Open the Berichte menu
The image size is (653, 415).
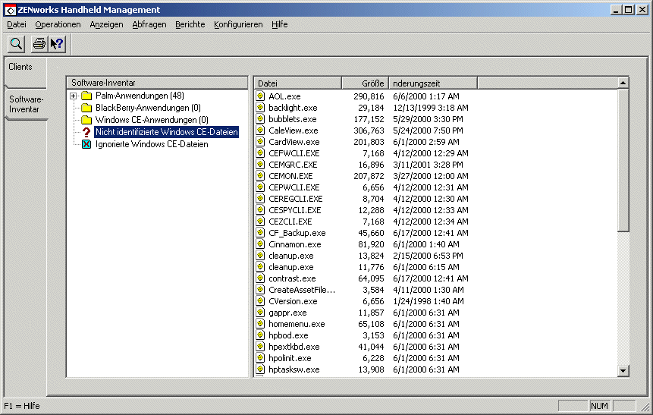[x=190, y=24]
